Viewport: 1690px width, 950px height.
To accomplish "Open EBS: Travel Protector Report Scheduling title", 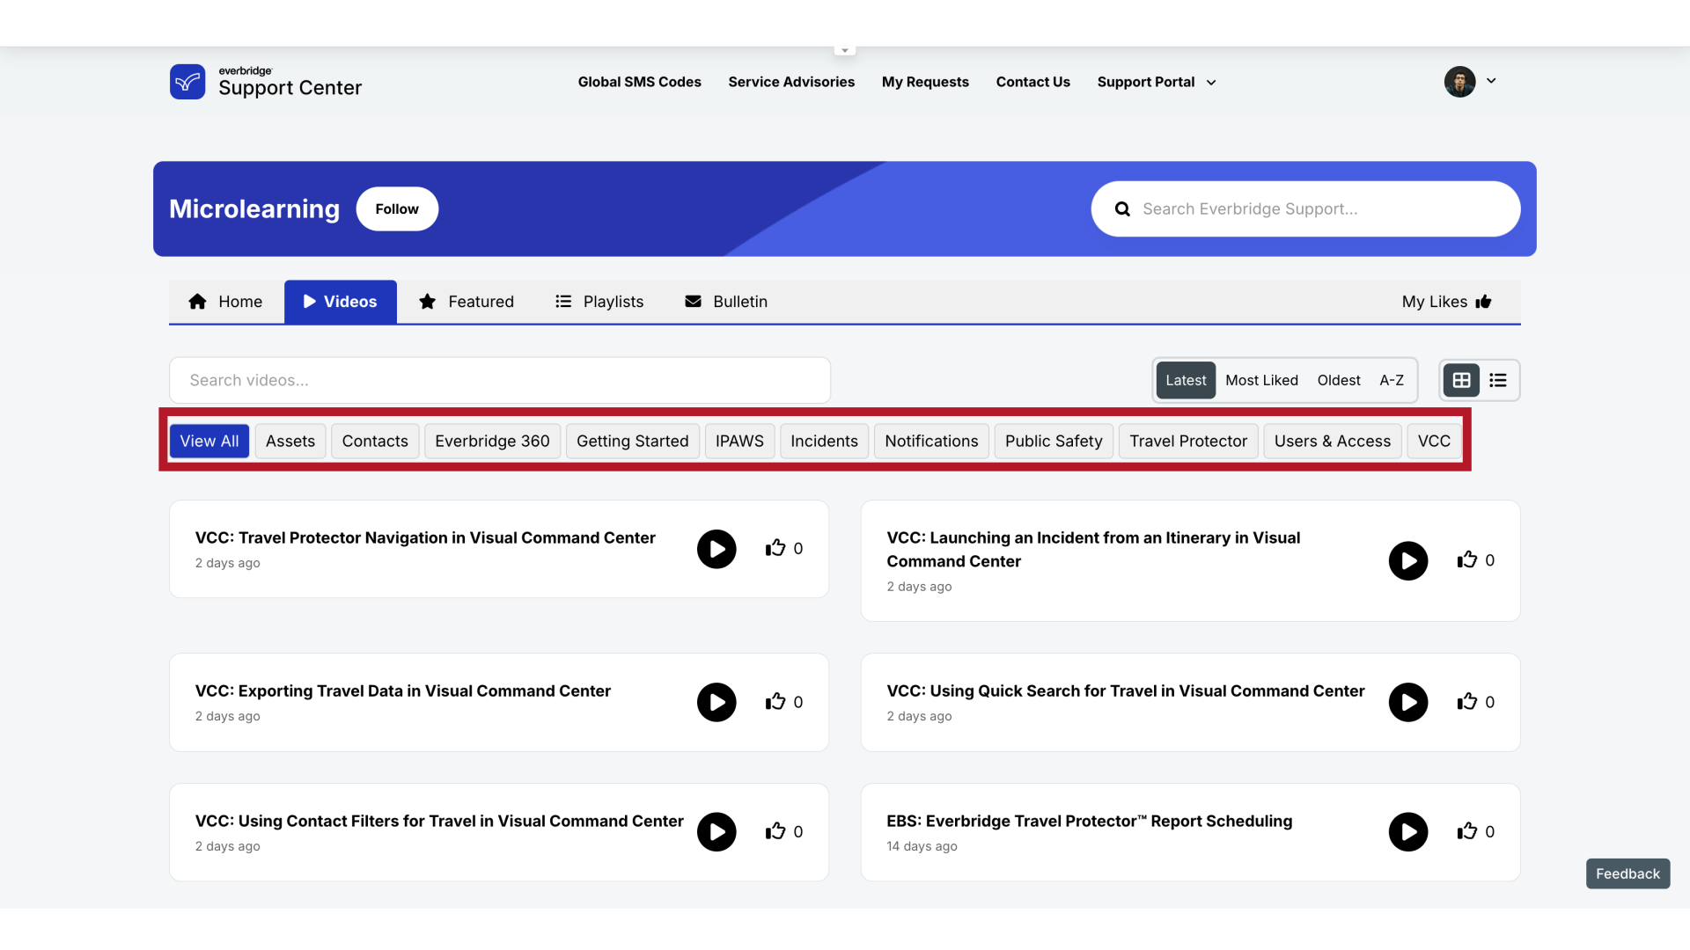I will [1090, 821].
